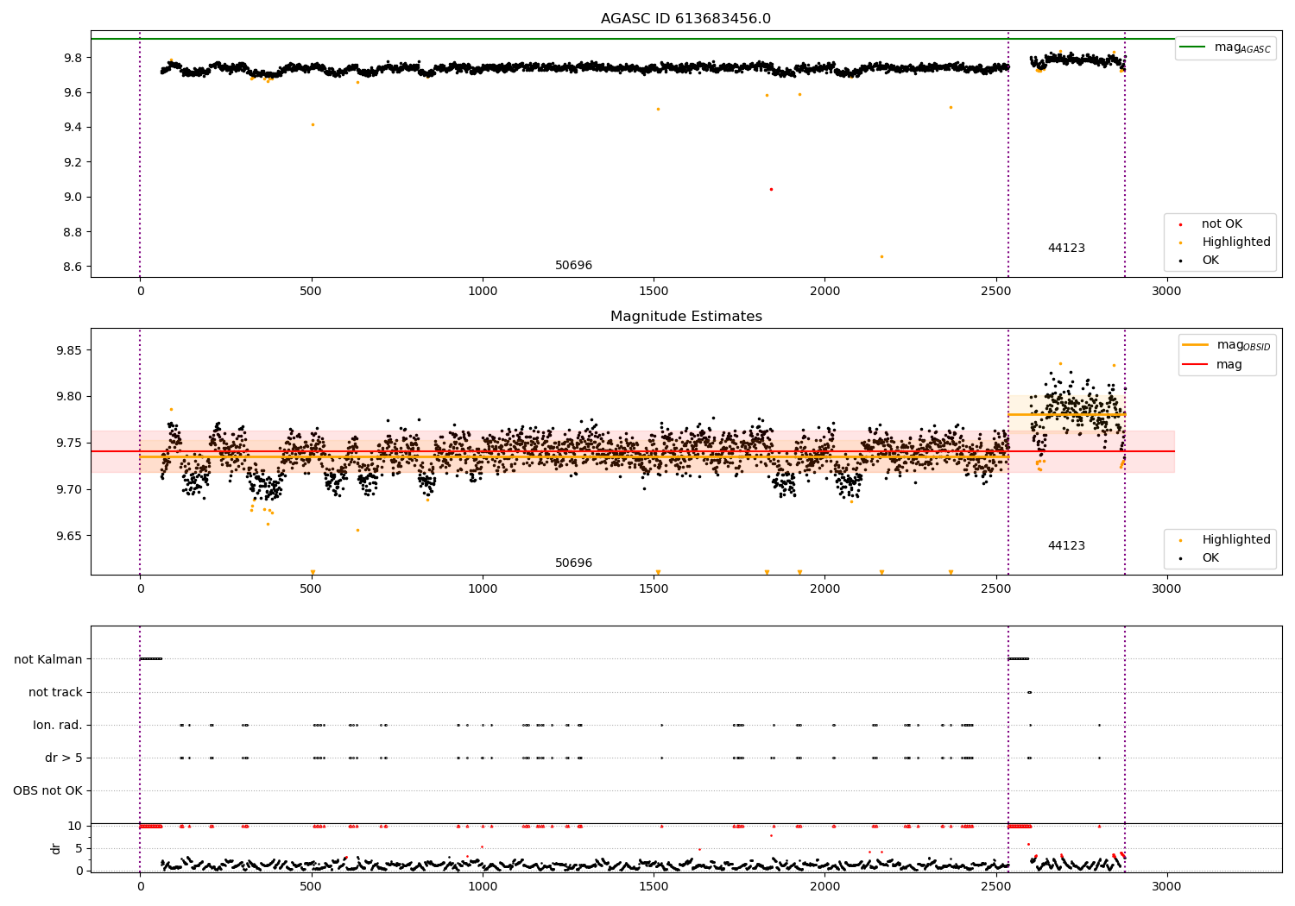The height and width of the screenshot is (906, 1295).
Task: Click the red mag line sample in legend
Action: point(1196,365)
